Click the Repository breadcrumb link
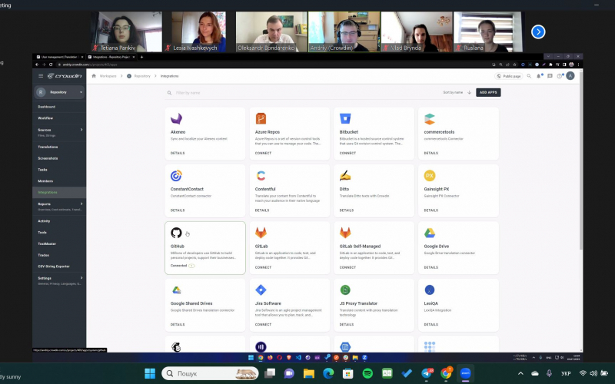 142,76
